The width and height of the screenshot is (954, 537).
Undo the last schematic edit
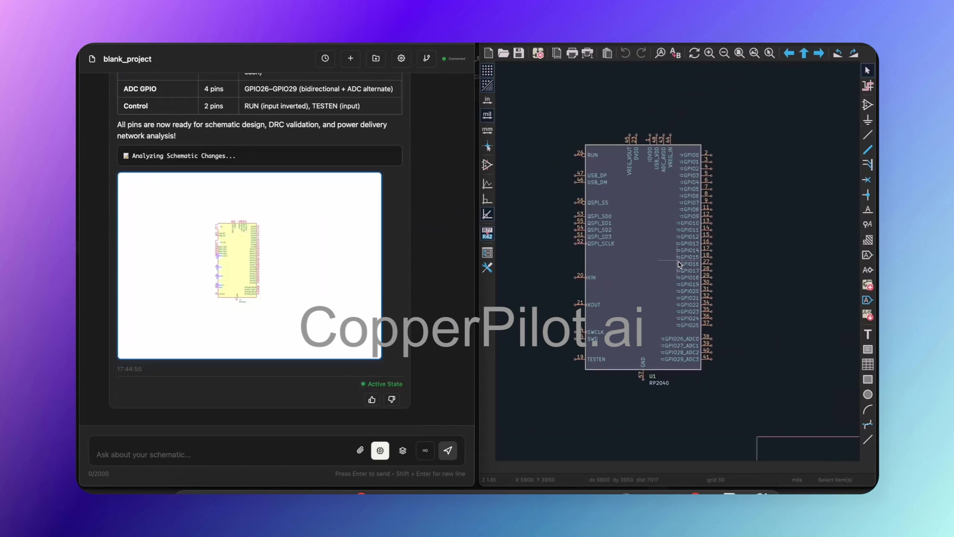625,53
